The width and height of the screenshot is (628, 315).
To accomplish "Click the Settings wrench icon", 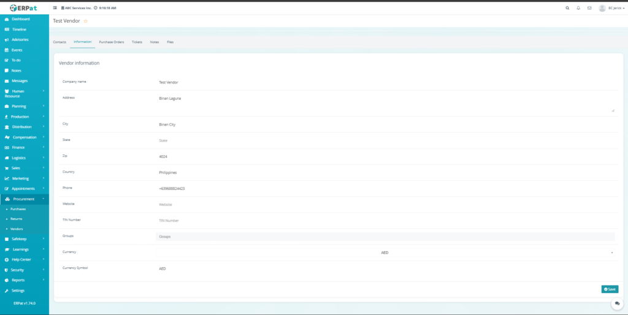I will point(7,291).
